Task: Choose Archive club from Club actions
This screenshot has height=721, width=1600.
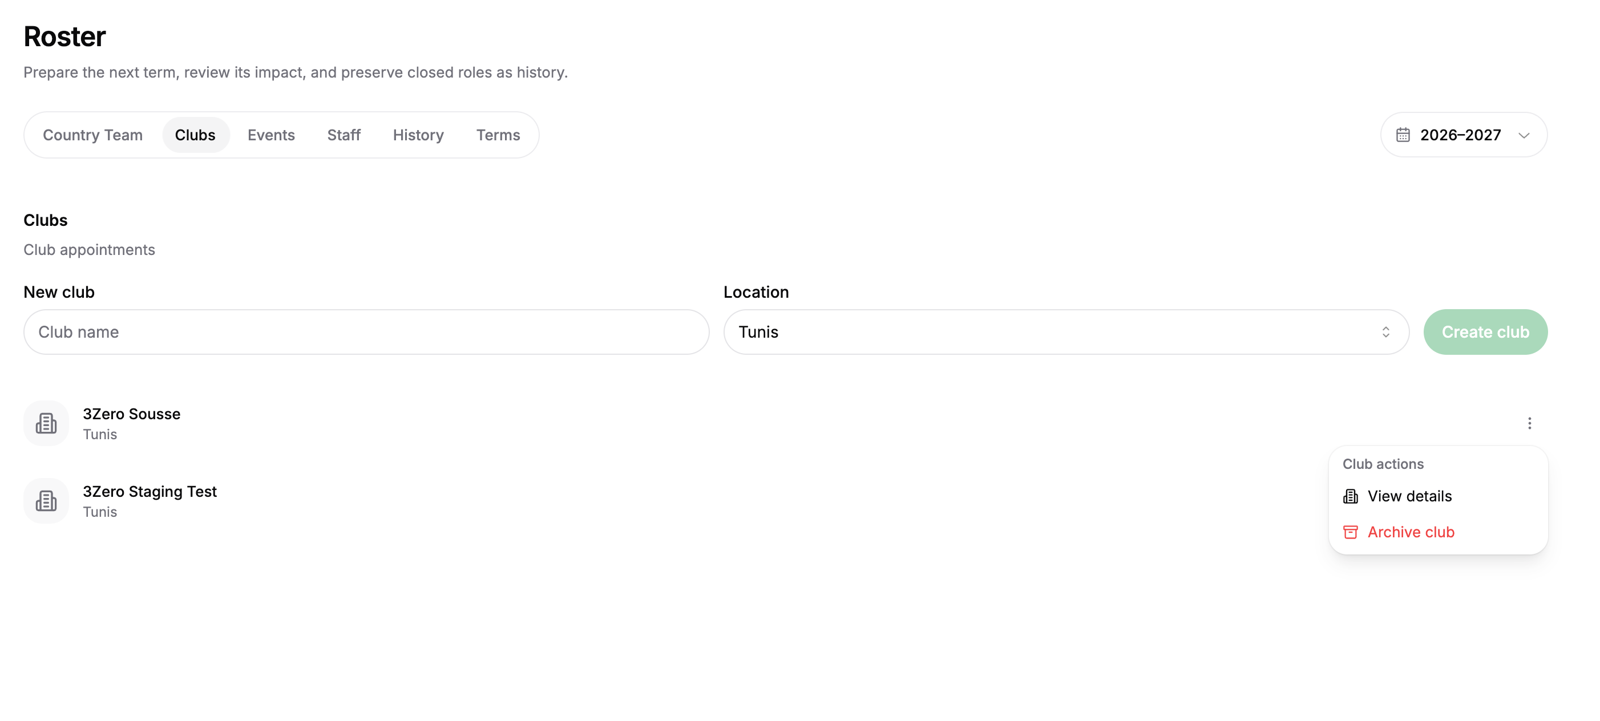Action: (x=1438, y=532)
